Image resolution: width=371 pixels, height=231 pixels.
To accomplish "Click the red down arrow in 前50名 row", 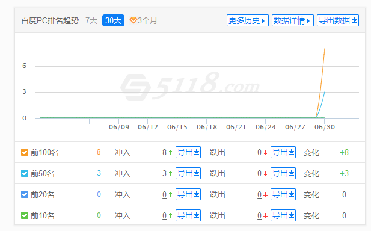I will pyautogui.click(x=265, y=174).
